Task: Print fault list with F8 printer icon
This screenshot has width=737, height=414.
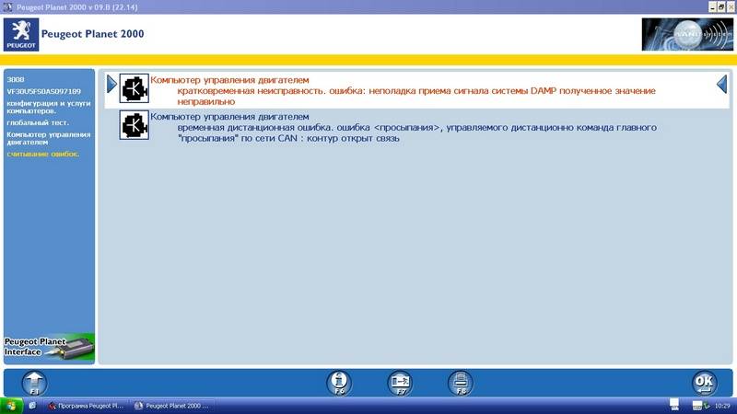Action: tap(460, 382)
